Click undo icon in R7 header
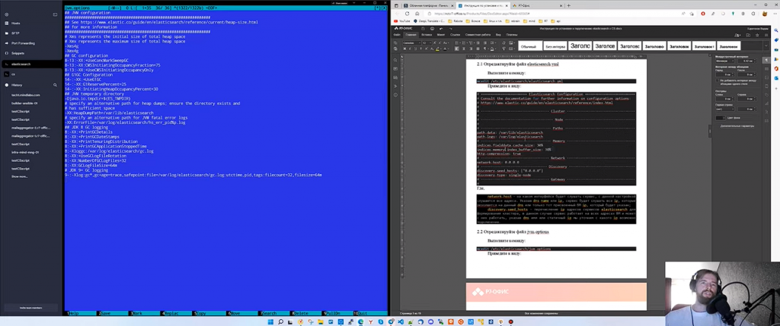This screenshot has height=326, width=780. [x=441, y=29]
